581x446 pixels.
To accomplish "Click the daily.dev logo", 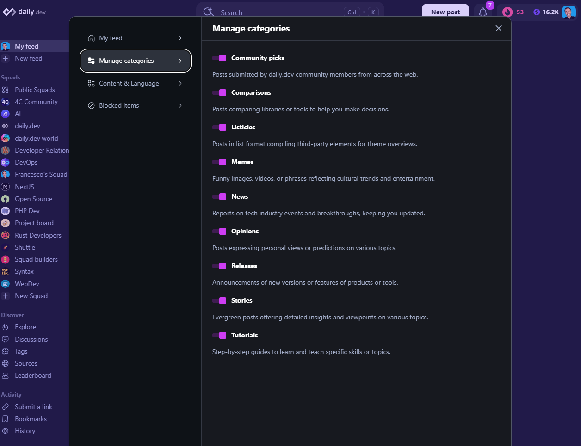I will tap(25, 12).
